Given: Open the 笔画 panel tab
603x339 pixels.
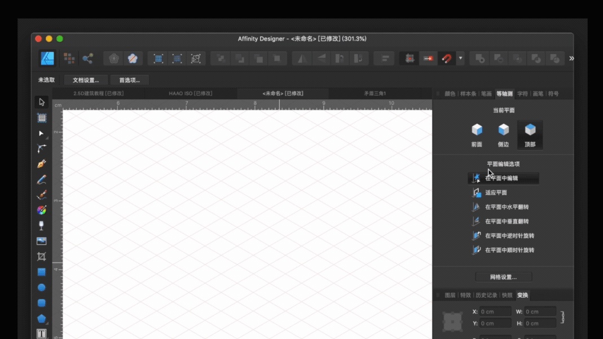Looking at the screenshot, I should point(486,94).
